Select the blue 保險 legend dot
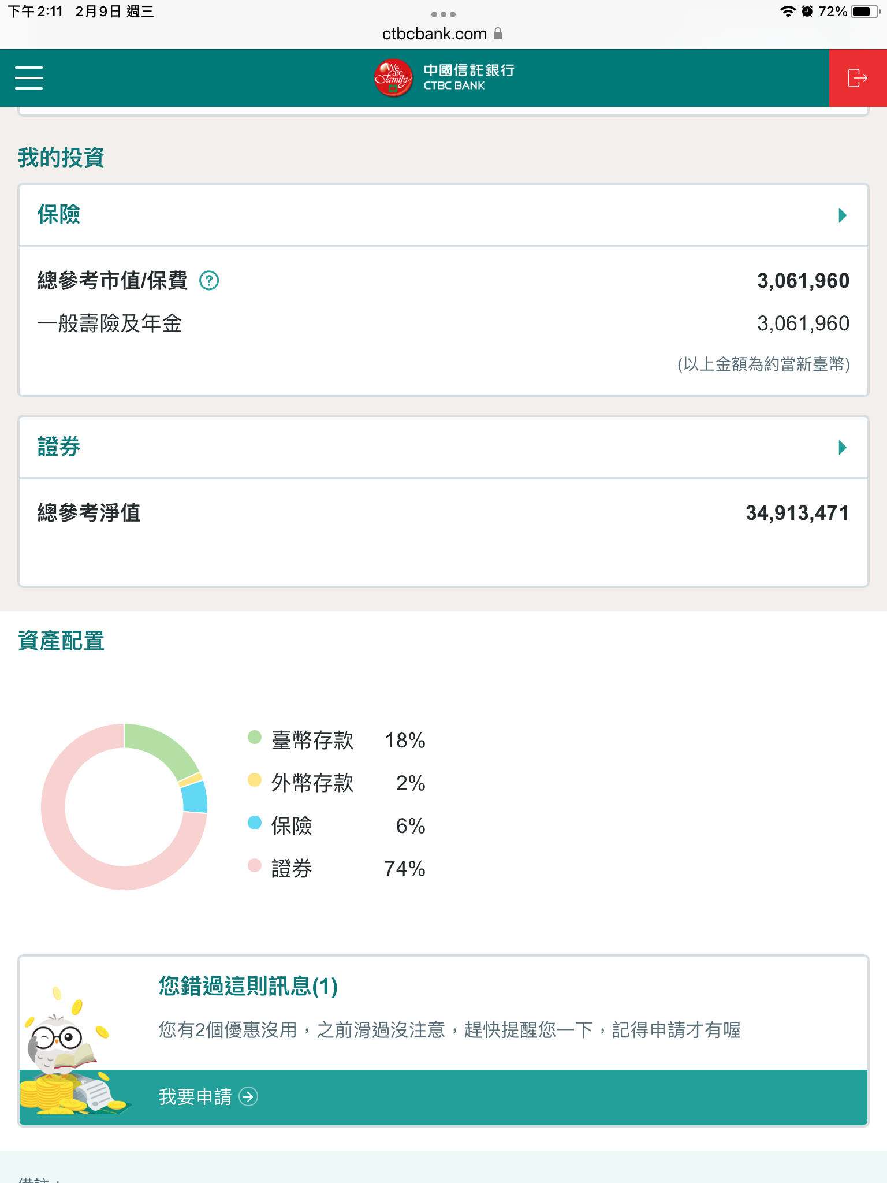 (255, 823)
